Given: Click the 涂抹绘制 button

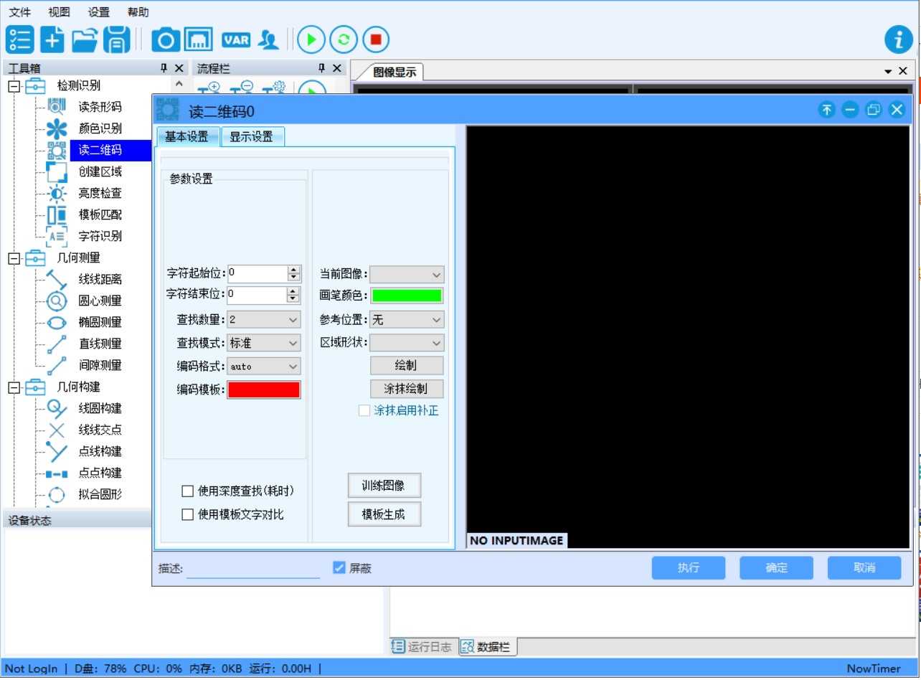Looking at the screenshot, I should [x=407, y=388].
